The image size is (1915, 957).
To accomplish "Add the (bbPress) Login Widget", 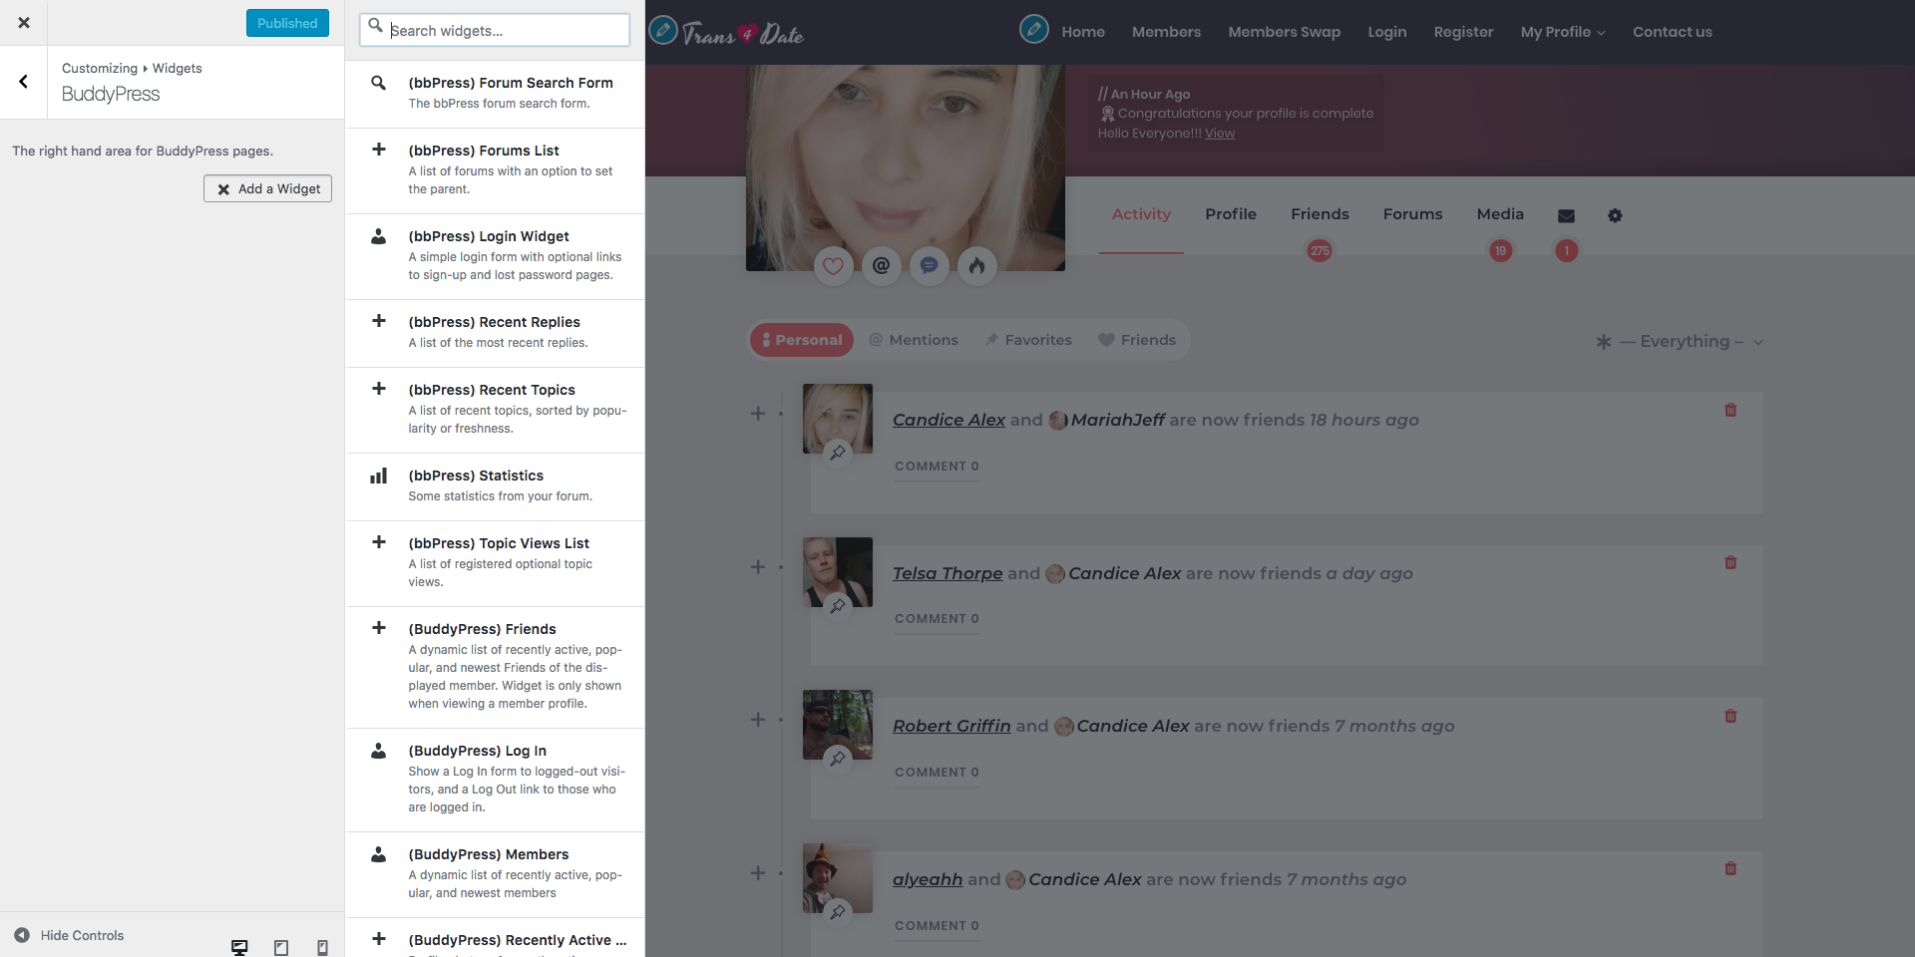I will point(495,256).
